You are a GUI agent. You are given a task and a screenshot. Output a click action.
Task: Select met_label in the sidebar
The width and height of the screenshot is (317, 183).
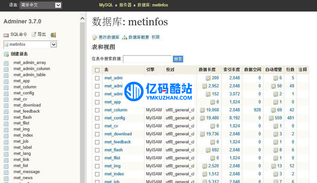click(x=22, y=147)
